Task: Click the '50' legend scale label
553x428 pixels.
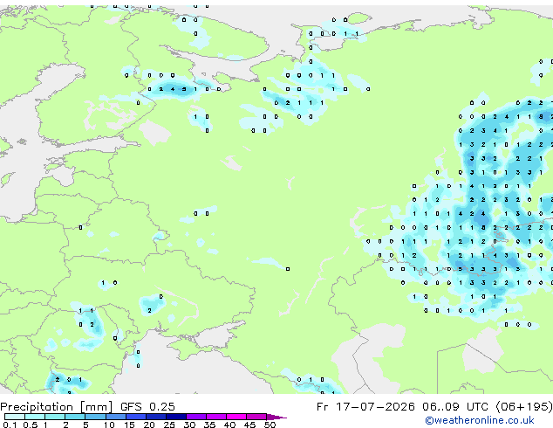Action: coord(270,425)
